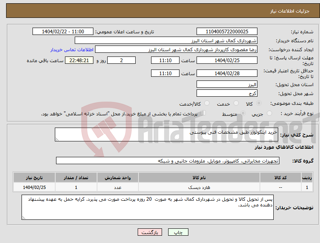The height and width of the screenshot is (243, 320).
Task: Click the general need description textarea
Action: [x=166, y=135]
